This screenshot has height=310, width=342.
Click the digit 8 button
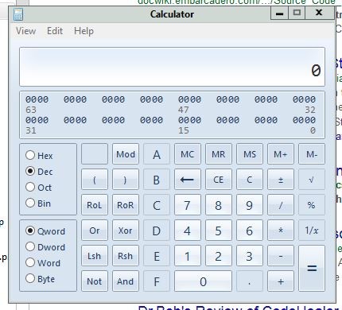pyautogui.click(x=219, y=205)
